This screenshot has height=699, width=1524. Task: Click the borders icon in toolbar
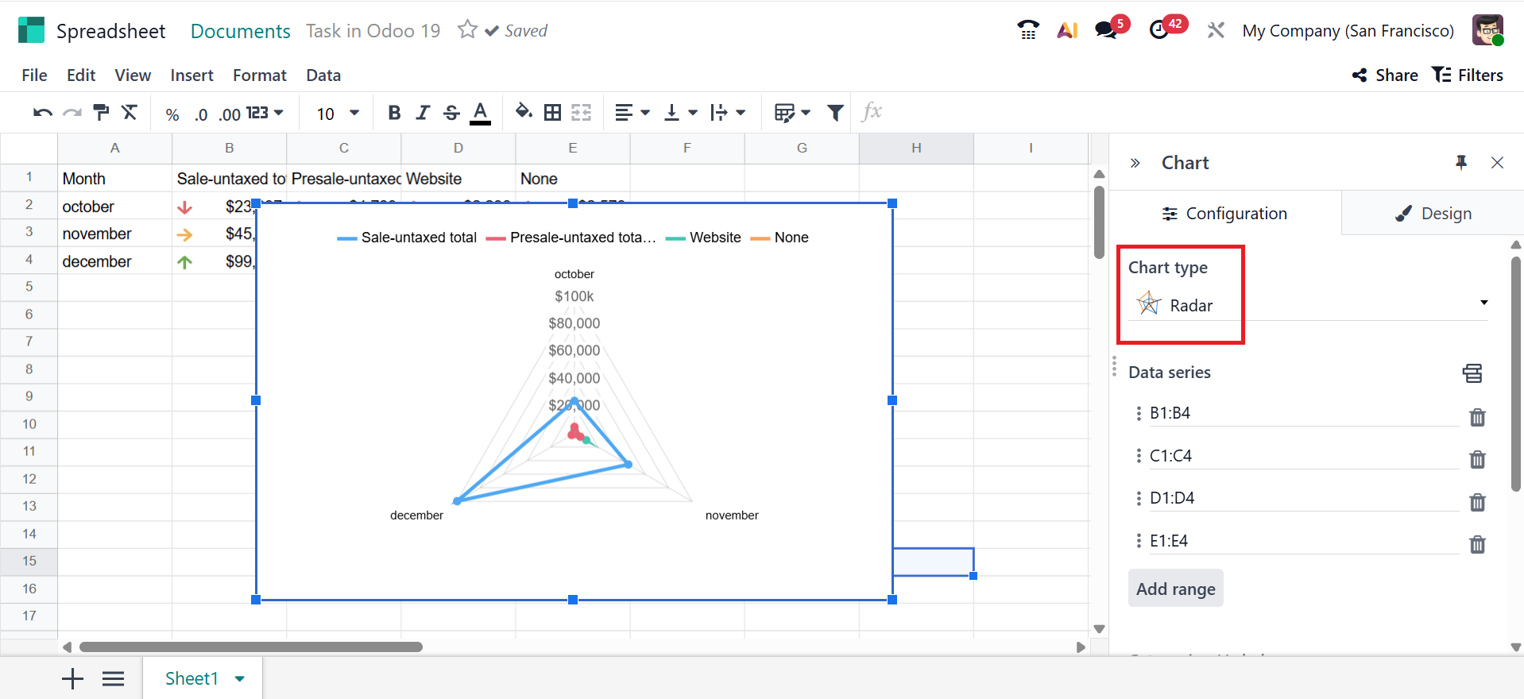point(552,113)
